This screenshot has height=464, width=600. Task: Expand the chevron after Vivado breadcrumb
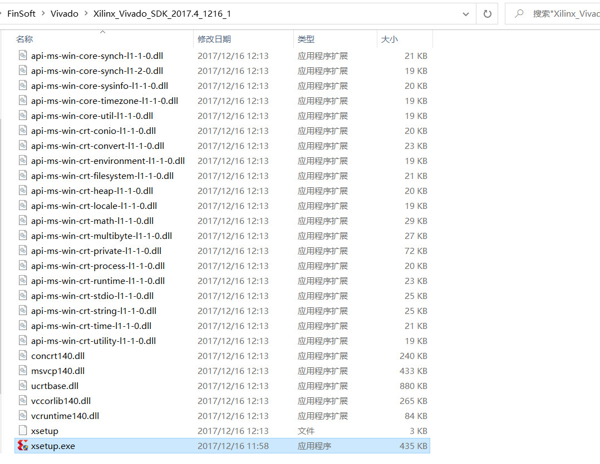pyautogui.click(x=86, y=14)
